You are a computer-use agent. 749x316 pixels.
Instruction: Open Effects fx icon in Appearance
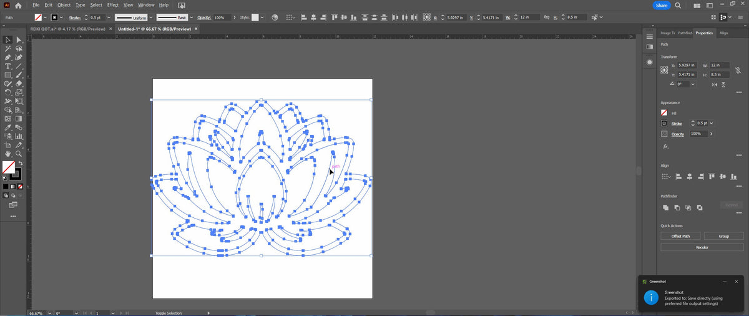(666, 146)
